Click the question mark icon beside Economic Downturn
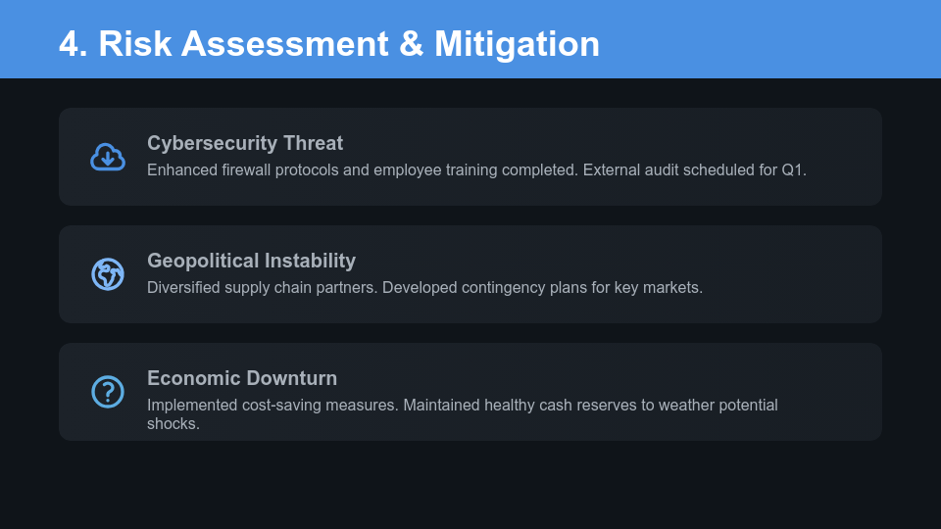This screenshot has width=941, height=529. (x=108, y=392)
